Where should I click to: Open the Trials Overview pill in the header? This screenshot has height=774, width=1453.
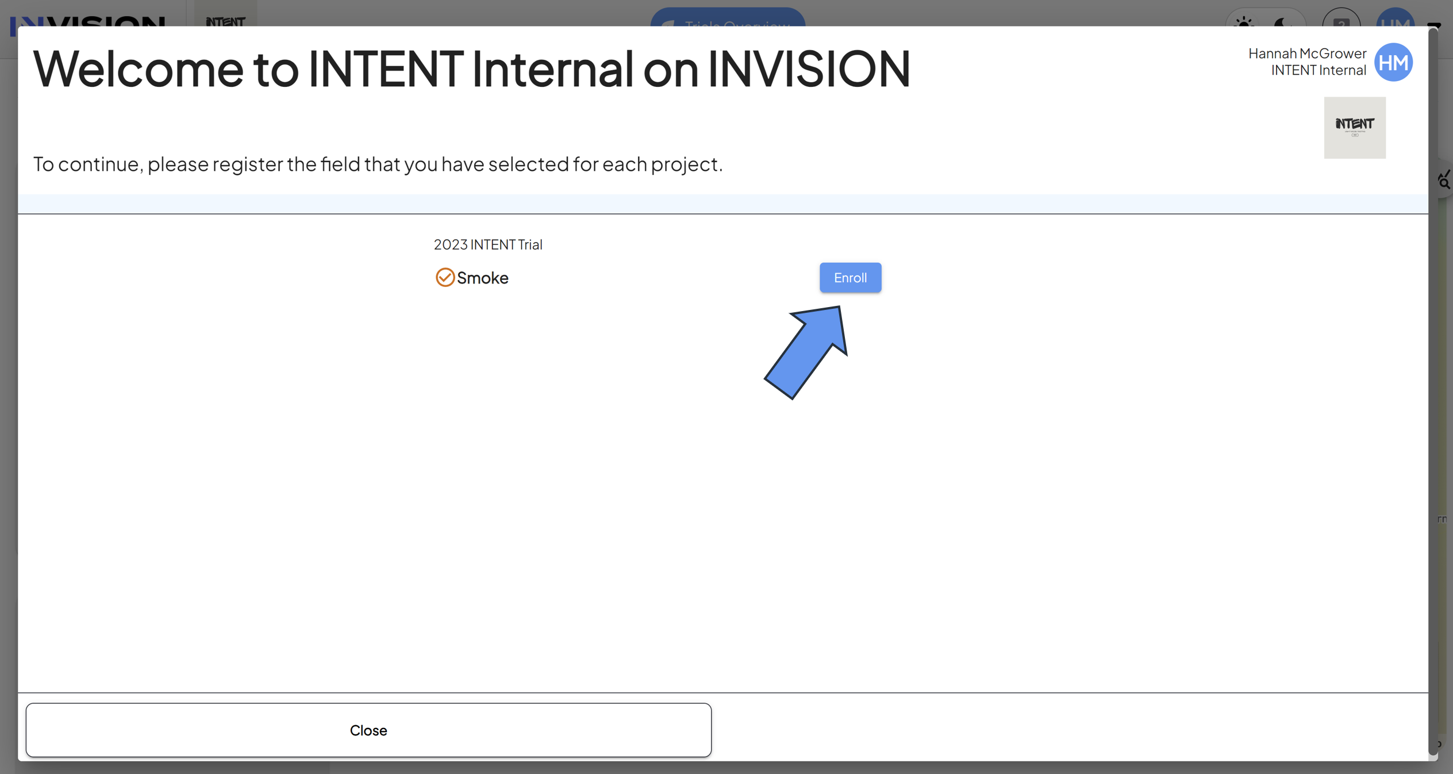[728, 18]
